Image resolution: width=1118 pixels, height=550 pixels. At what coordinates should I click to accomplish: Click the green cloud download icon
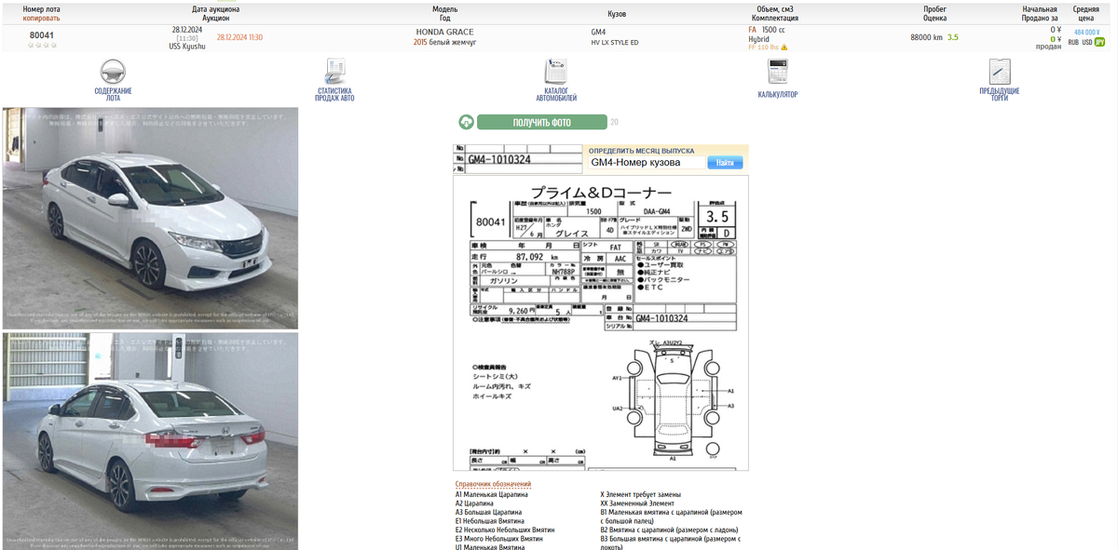click(x=466, y=122)
